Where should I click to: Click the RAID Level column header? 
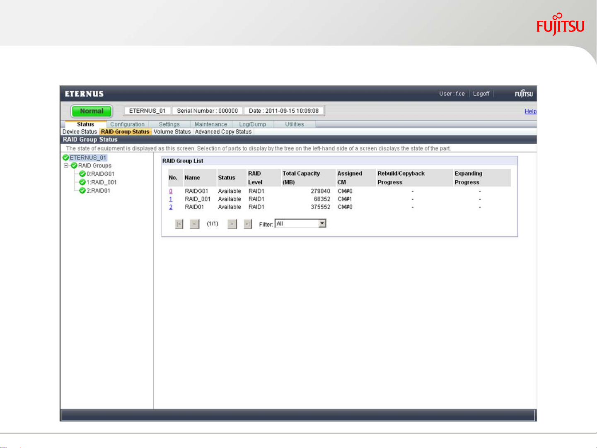click(255, 178)
